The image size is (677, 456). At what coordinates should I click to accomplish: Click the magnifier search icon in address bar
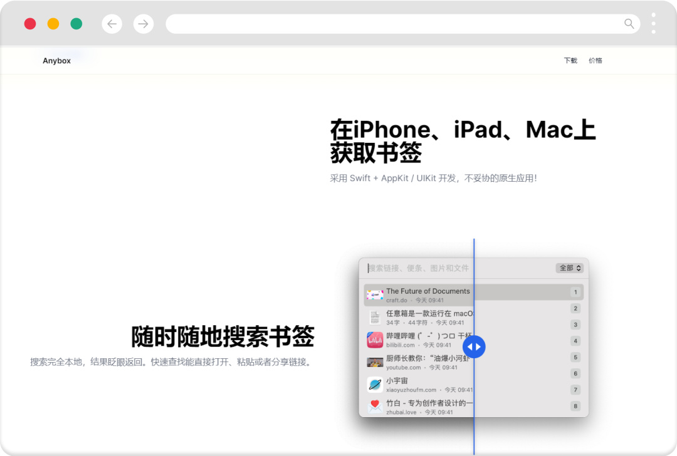pyautogui.click(x=629, y=24)
